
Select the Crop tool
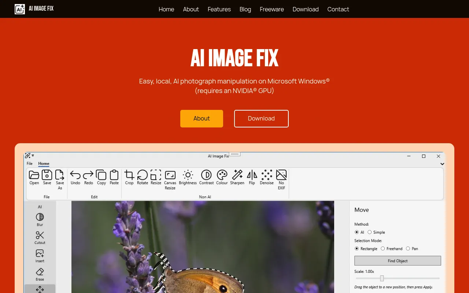click(x=129, y=177)
